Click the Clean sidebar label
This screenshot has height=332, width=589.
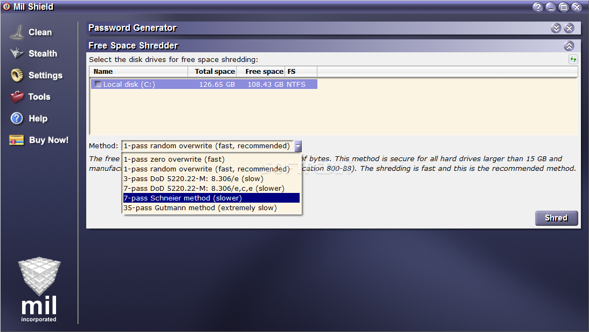point(40,32)
